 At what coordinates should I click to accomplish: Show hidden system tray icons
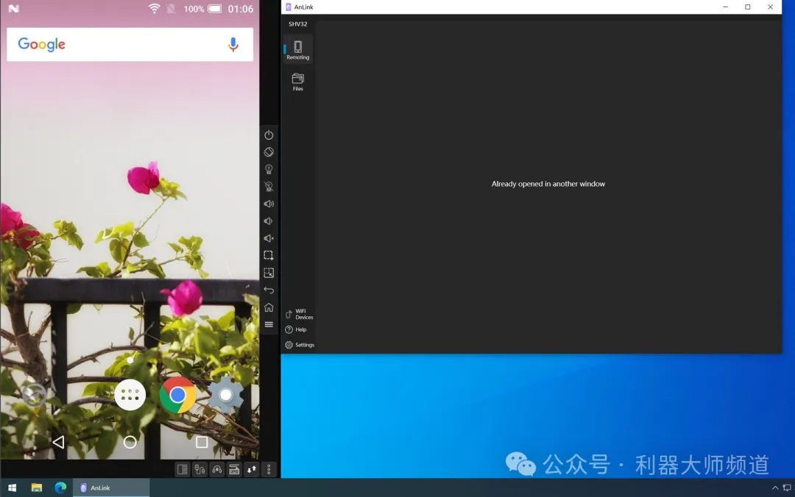coord(774,488)
